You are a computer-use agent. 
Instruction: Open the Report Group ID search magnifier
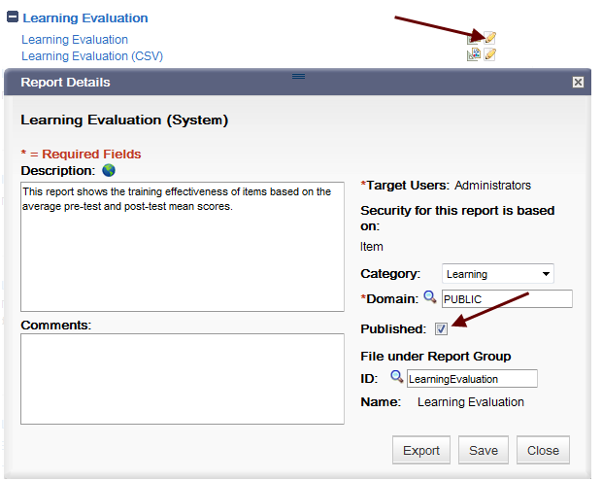(x=396, y=377)
